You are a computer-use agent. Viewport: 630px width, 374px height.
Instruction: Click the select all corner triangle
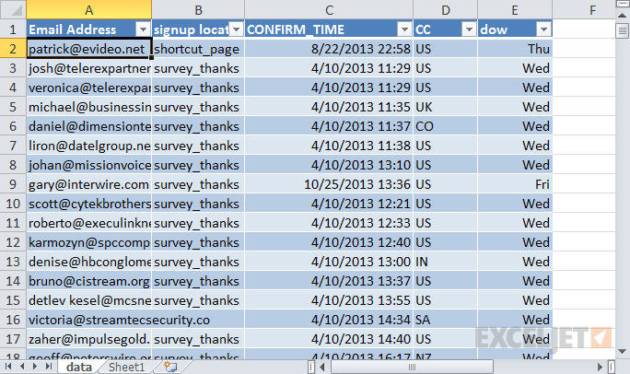click(16, 10)
